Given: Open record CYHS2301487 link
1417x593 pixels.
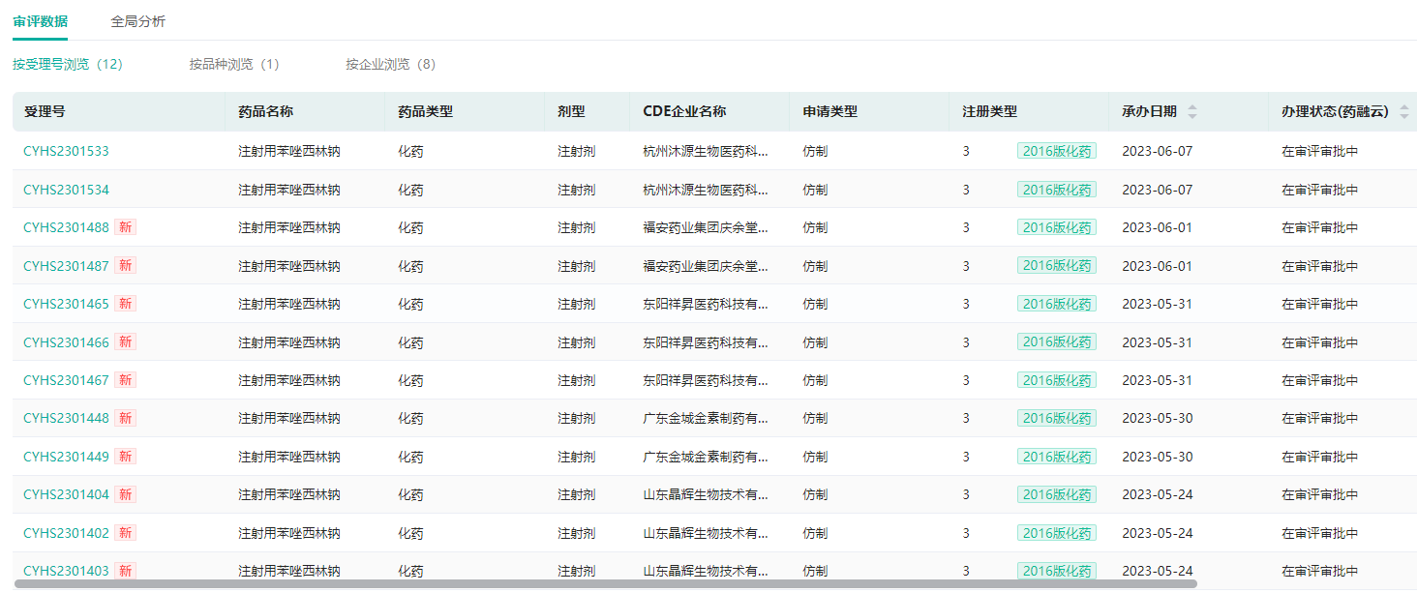Looking at the screenshot, I should point(66,266).
